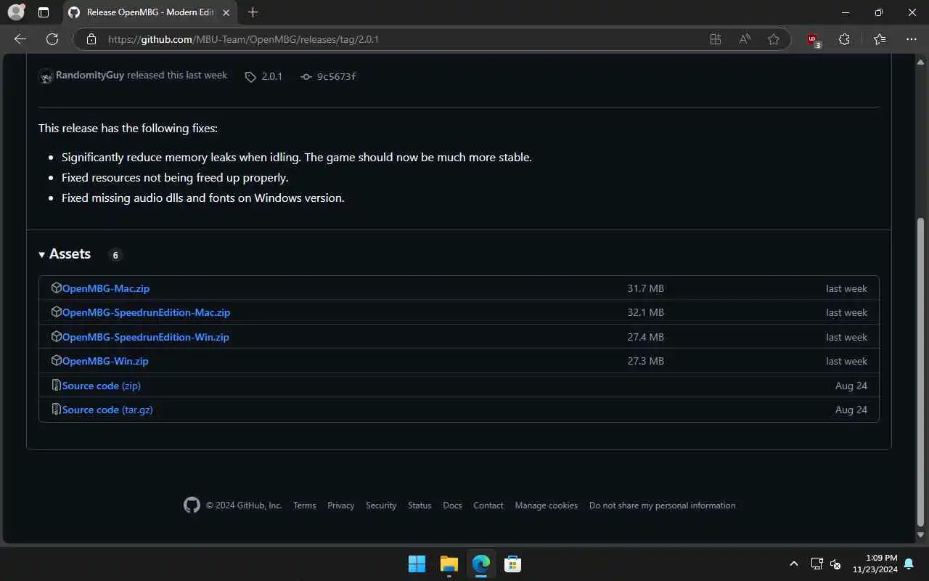This screenshot has height=581, width=929.
Task: Close the Release OpenMBG browser tab
Action: 226,12
